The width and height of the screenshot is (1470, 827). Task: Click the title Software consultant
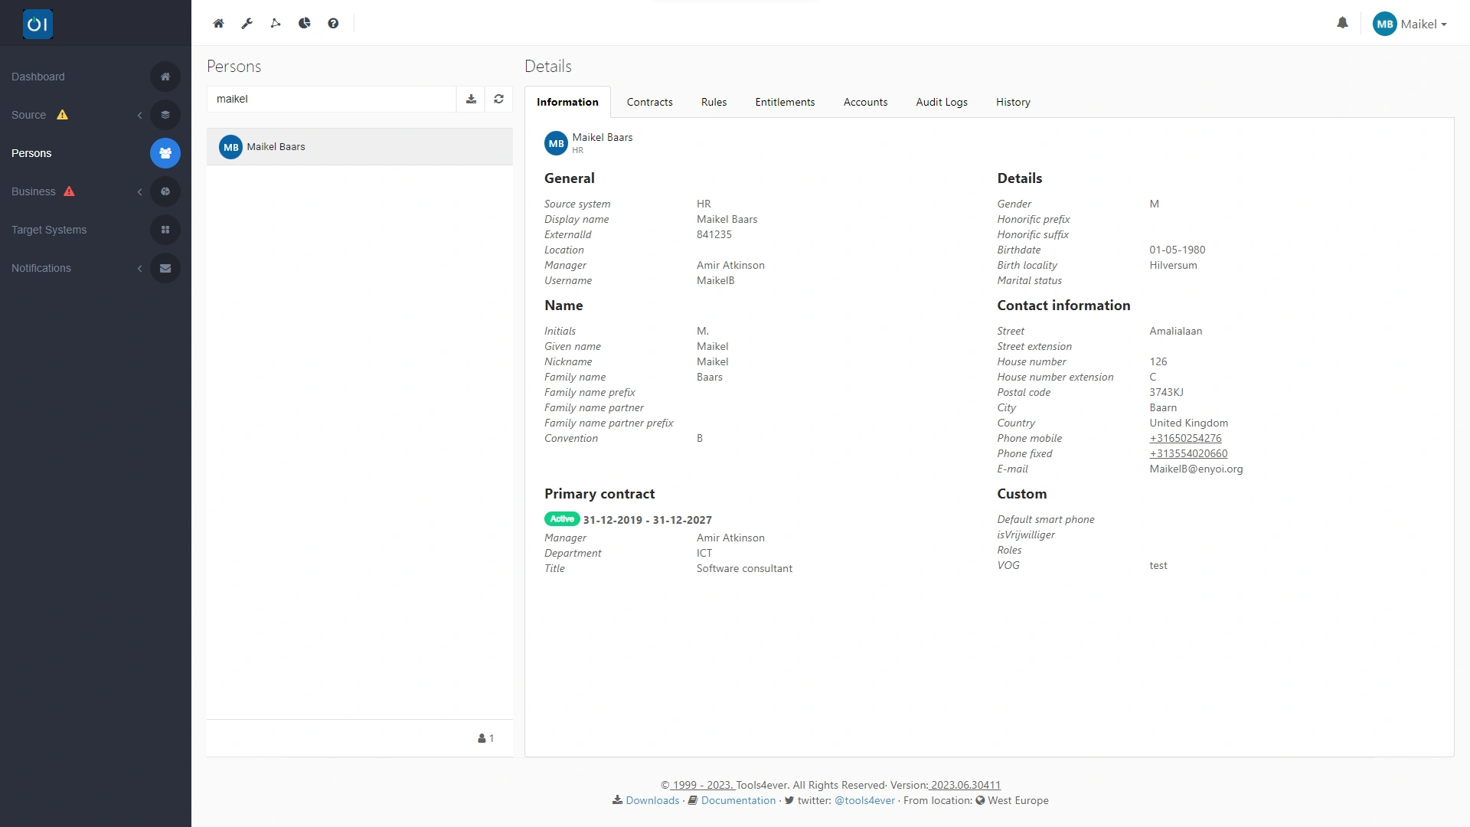(x=744, y=568)
